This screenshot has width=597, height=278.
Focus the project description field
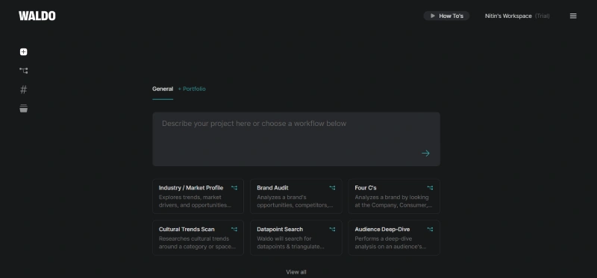click(296, 139)
